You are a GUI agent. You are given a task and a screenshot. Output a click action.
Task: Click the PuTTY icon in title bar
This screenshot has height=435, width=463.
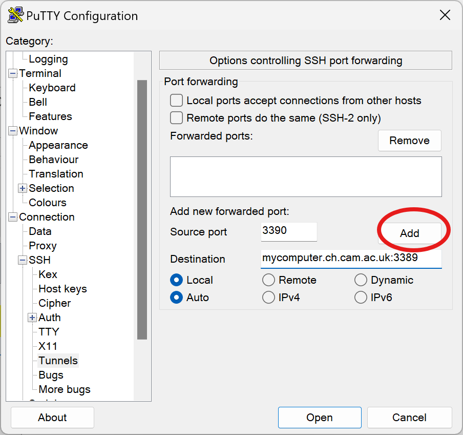(x=16, y=15)
